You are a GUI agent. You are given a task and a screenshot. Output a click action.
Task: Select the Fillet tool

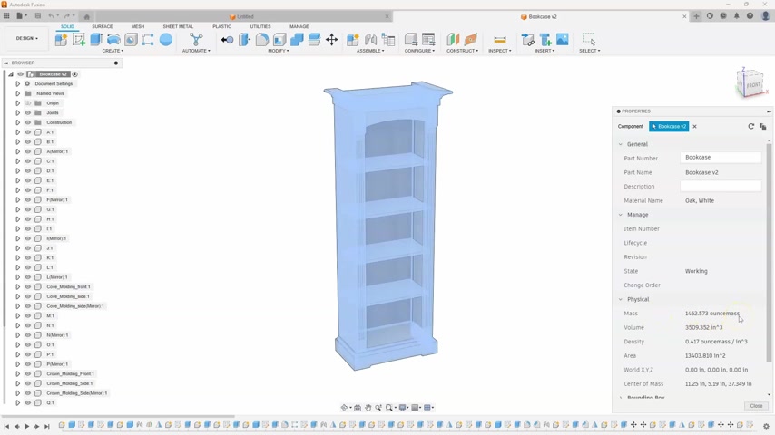(262, 40)
